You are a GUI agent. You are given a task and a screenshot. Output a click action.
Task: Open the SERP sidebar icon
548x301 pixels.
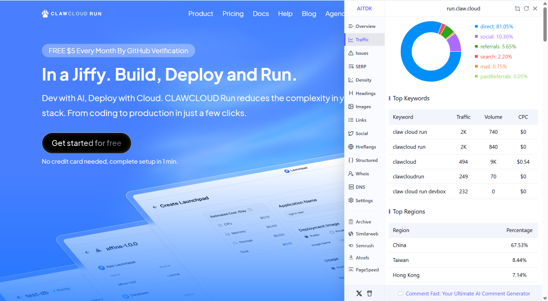[x=351, y=66]
